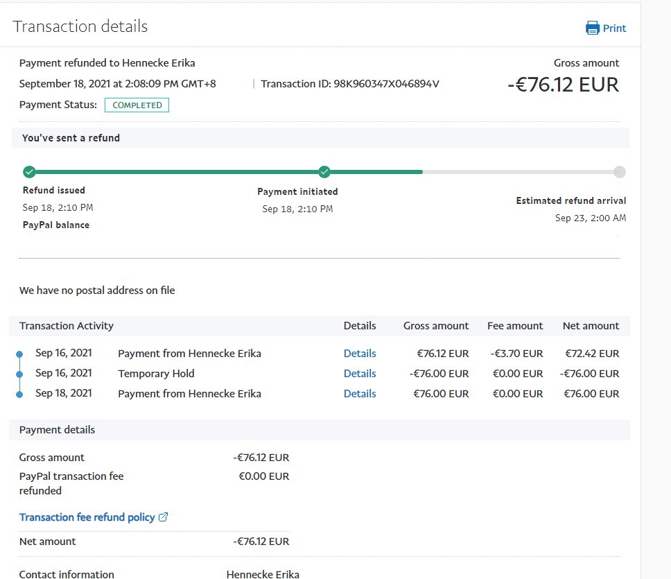
Task: Click the Transaction ID 98K960347X046894V text
Action: 350,84
